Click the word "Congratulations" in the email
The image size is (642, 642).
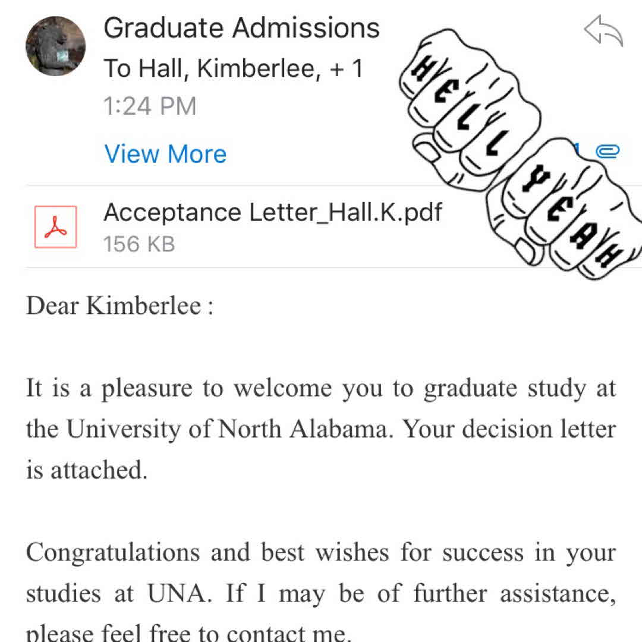(112, 552)
